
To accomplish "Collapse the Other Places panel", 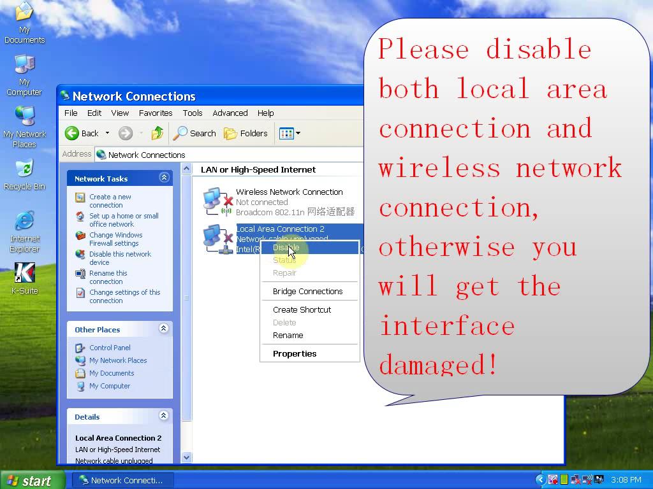I will point(164,329).
